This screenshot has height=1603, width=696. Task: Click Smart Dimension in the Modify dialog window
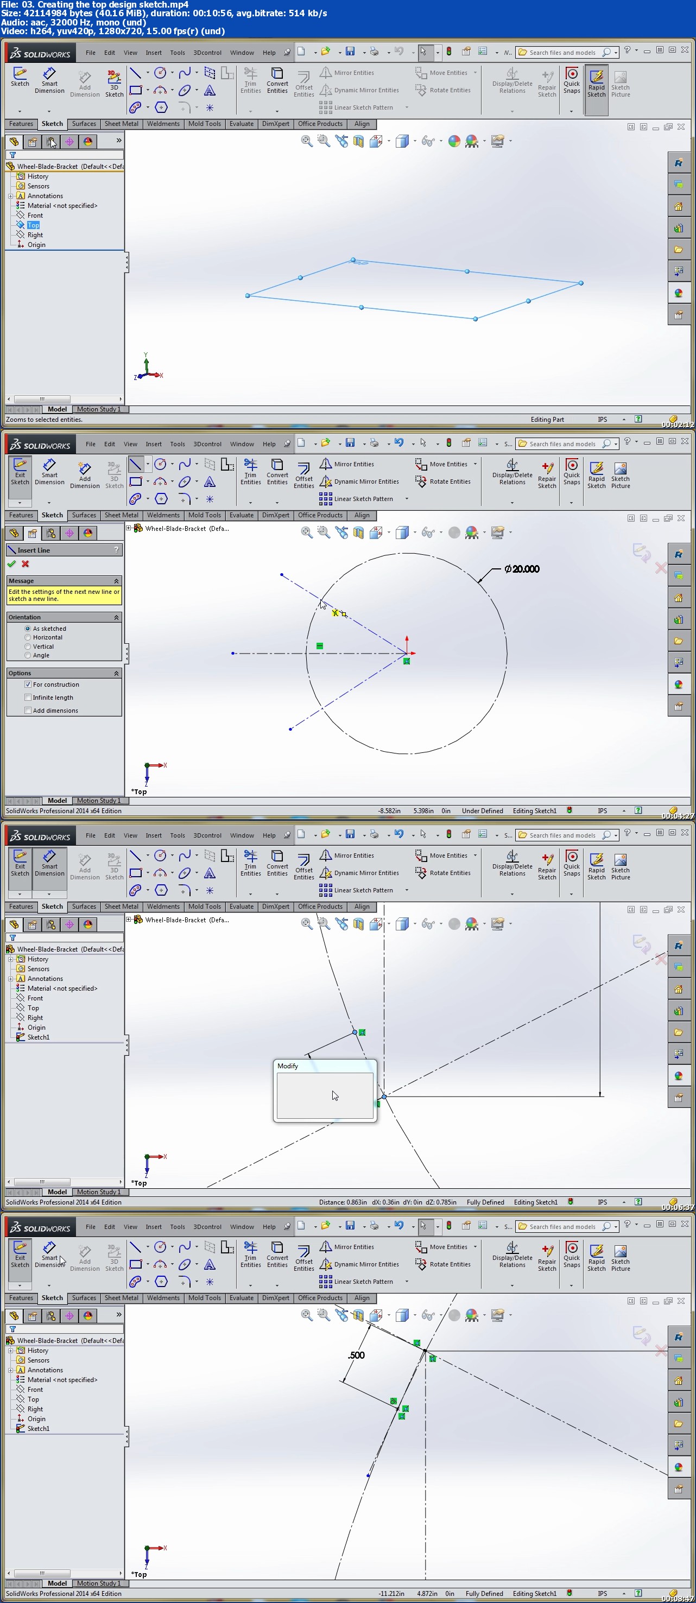click(x=49, y=863)
